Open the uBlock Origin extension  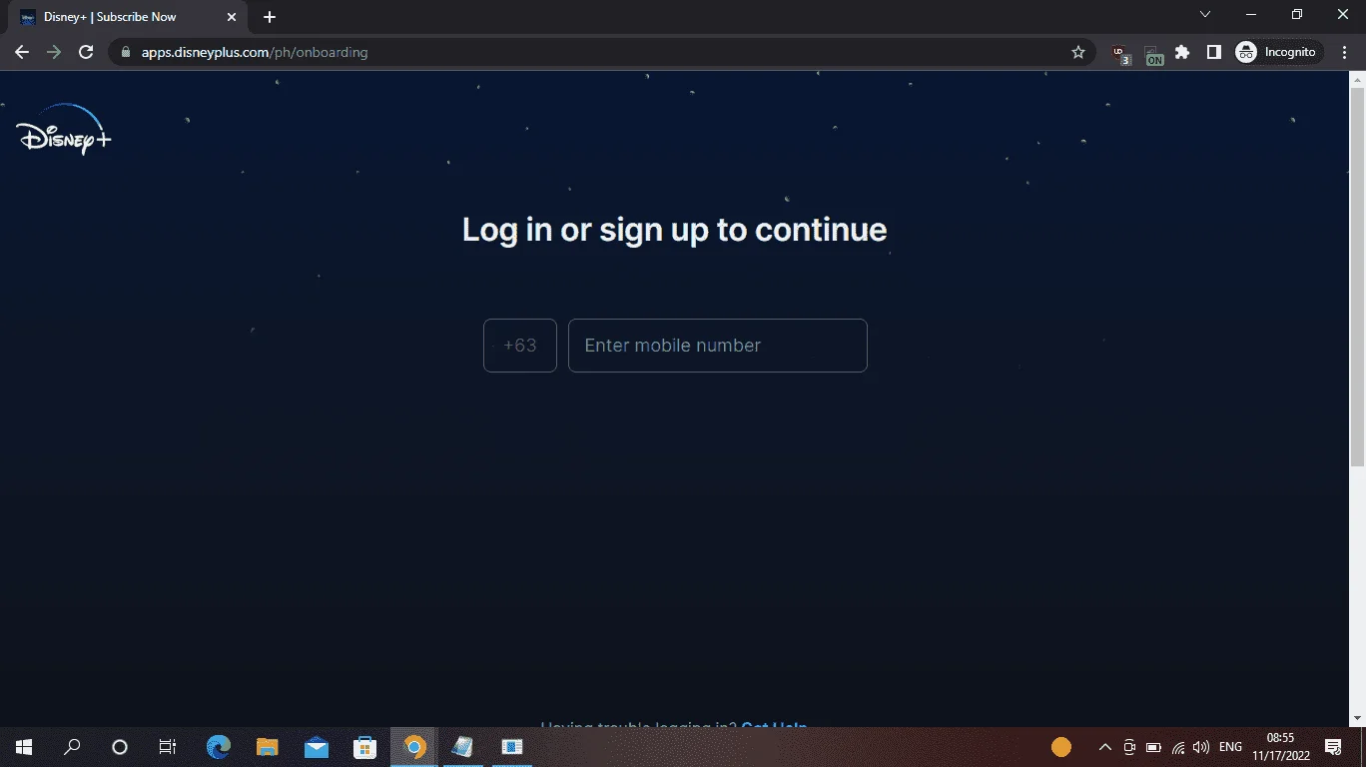pyautogui.click(x=1121, y=53)
